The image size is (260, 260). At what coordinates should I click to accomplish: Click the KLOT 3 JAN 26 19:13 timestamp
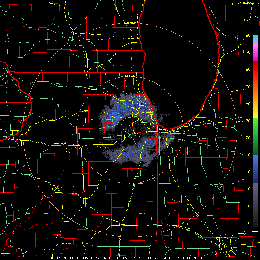[x=188, y=258]
